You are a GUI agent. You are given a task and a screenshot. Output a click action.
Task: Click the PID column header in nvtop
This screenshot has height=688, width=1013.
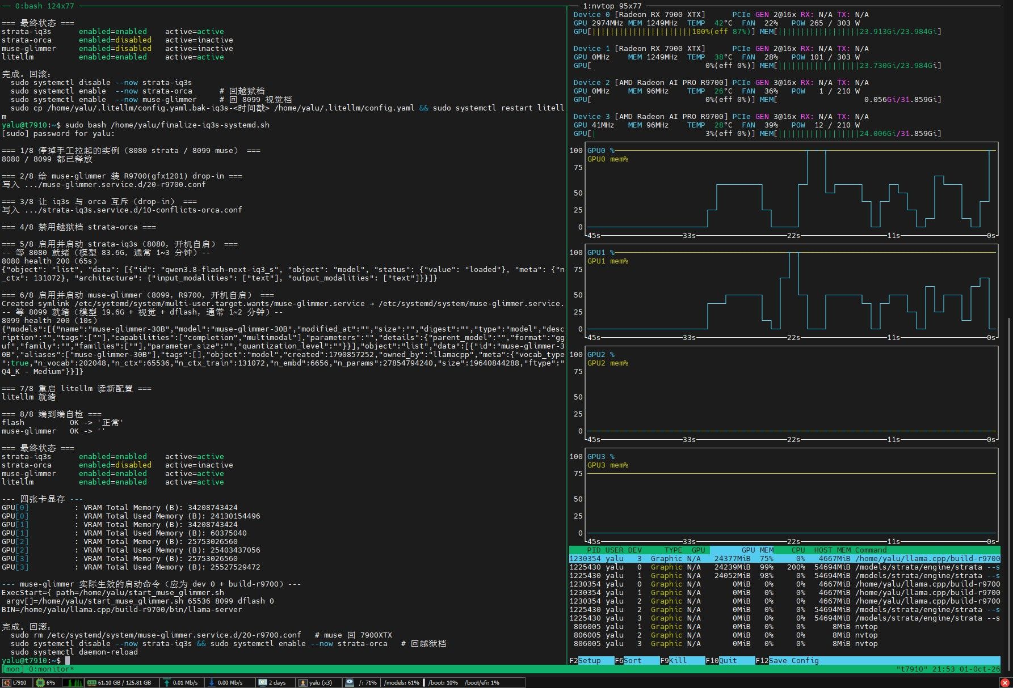coord(594,550)
